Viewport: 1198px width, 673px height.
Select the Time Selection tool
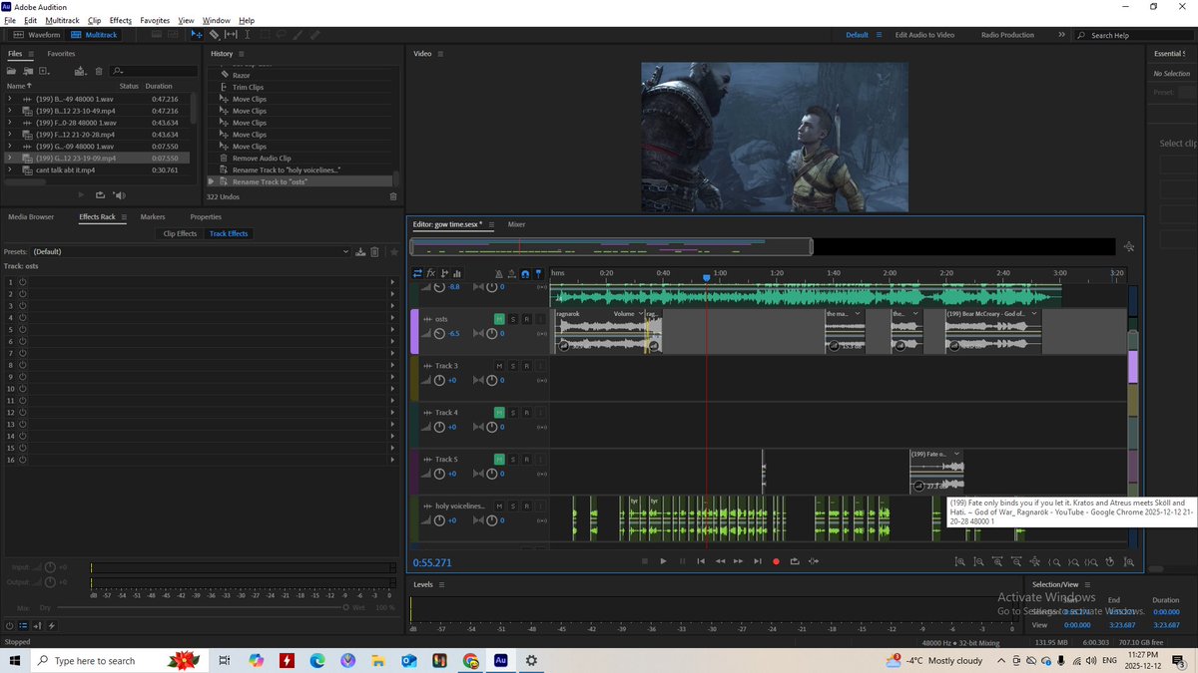[248, 35]
